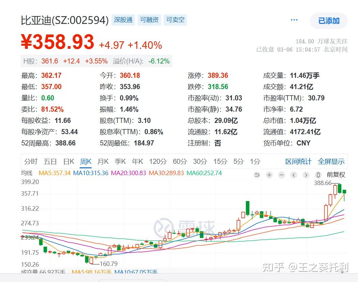Select the 60分 interval tab
This screenshot has width=358, height=282.
click(x=180, y=161)
